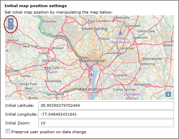Click the College Park Airport plane icon
The image size is (179, 139).
(120, 34)
